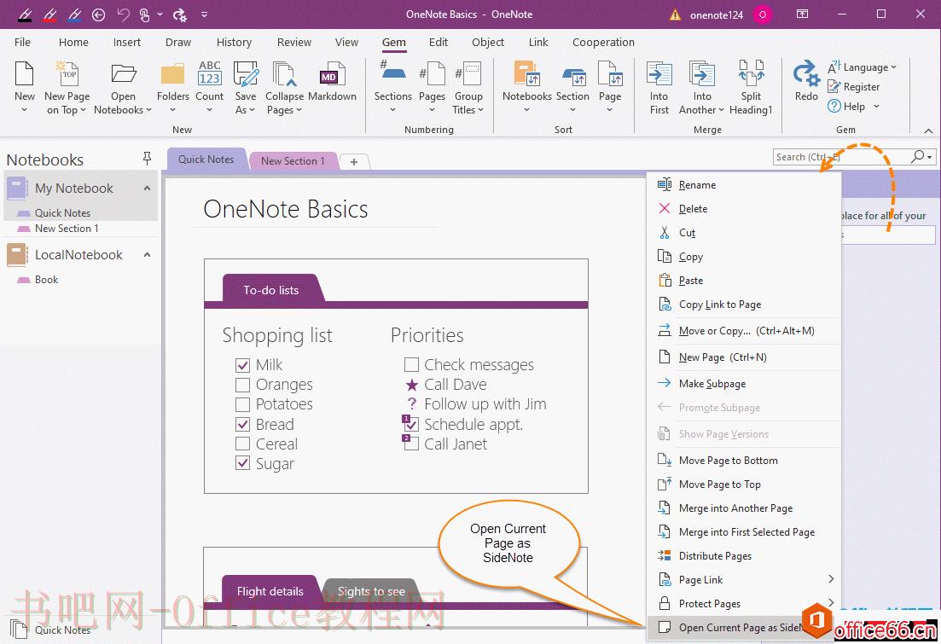Select the black pen in quick access
Screen dimensions: 941x644
[25, 15]
